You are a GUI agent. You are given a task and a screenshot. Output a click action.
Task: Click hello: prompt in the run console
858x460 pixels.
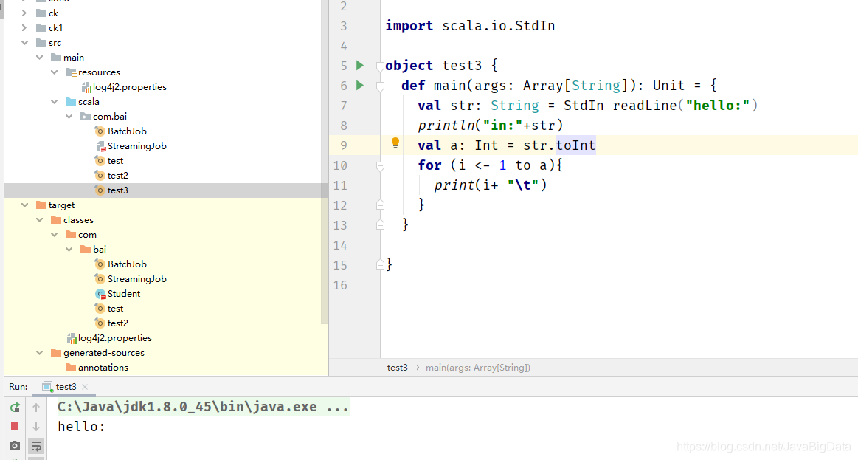click(x=82, y=427)
